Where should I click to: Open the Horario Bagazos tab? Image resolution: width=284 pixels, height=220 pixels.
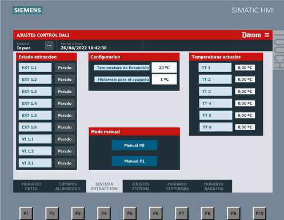point(214,186)
